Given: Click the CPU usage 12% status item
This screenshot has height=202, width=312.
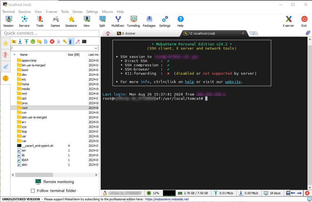Looking at the screenshot, I should 153,193.
